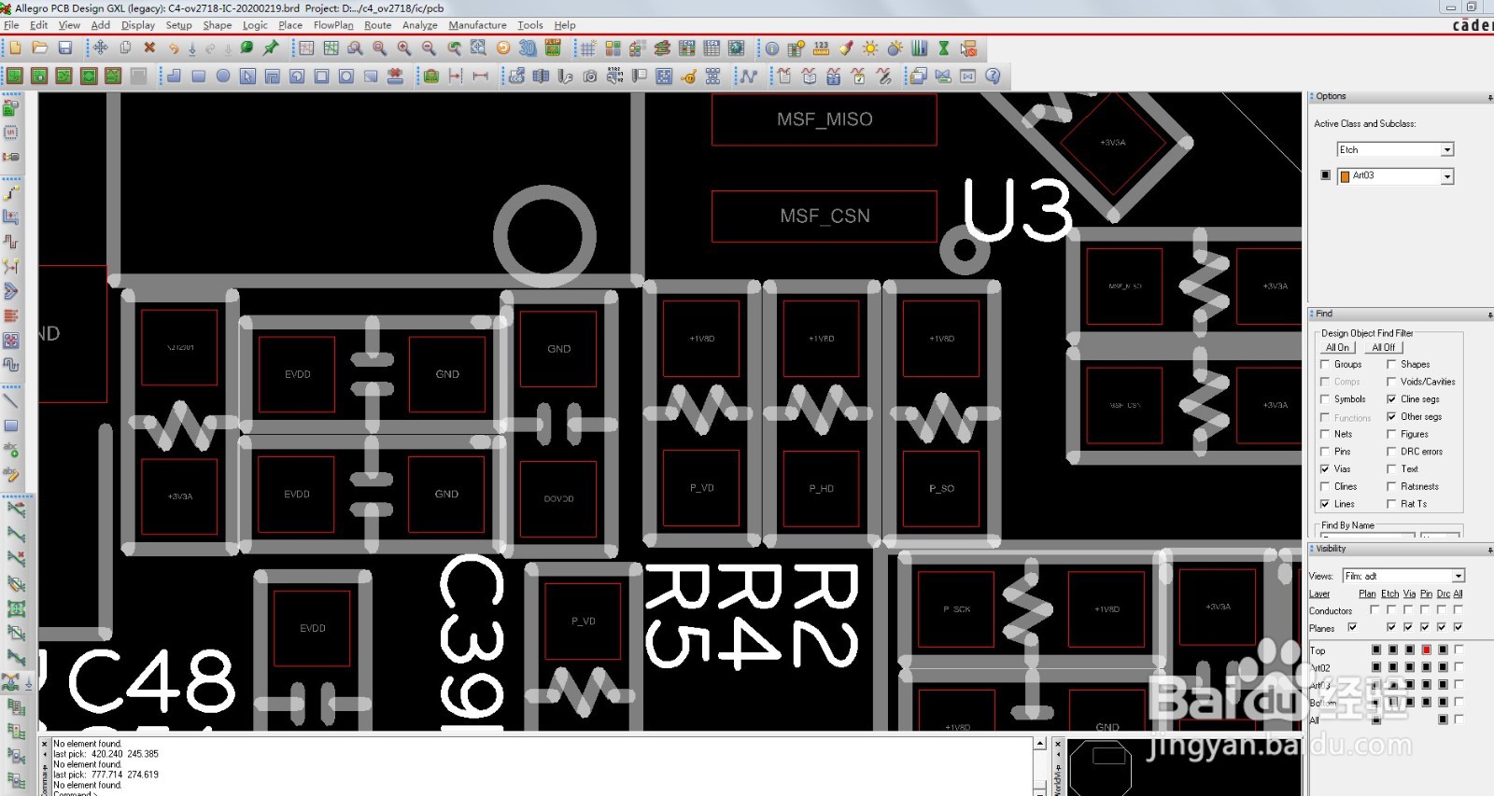
Task: Click the Via column header link
Action: coord(1409,594)
